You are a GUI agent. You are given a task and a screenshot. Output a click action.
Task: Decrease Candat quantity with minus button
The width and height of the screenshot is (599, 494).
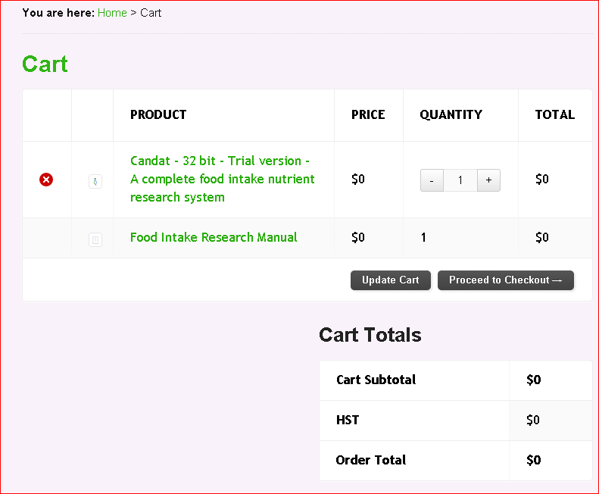[432, 180]
